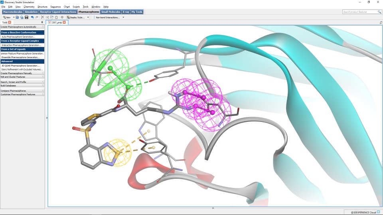Close the Tools panel tab

coord(10,22)
